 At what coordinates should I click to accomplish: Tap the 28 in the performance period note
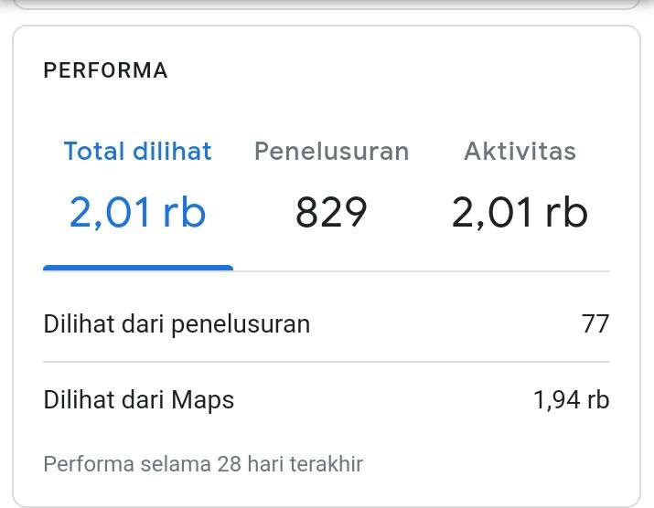click(230, 464)
